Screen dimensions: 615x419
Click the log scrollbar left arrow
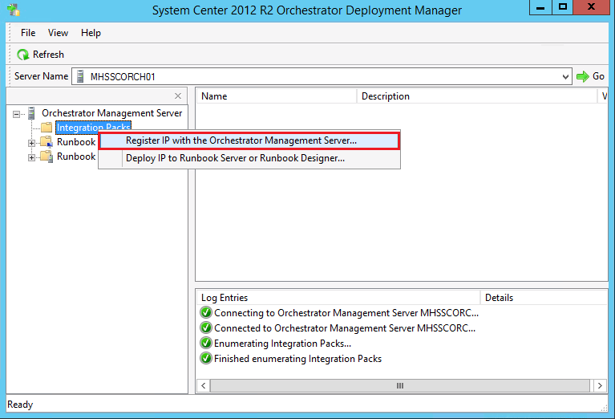coord(203,385)
